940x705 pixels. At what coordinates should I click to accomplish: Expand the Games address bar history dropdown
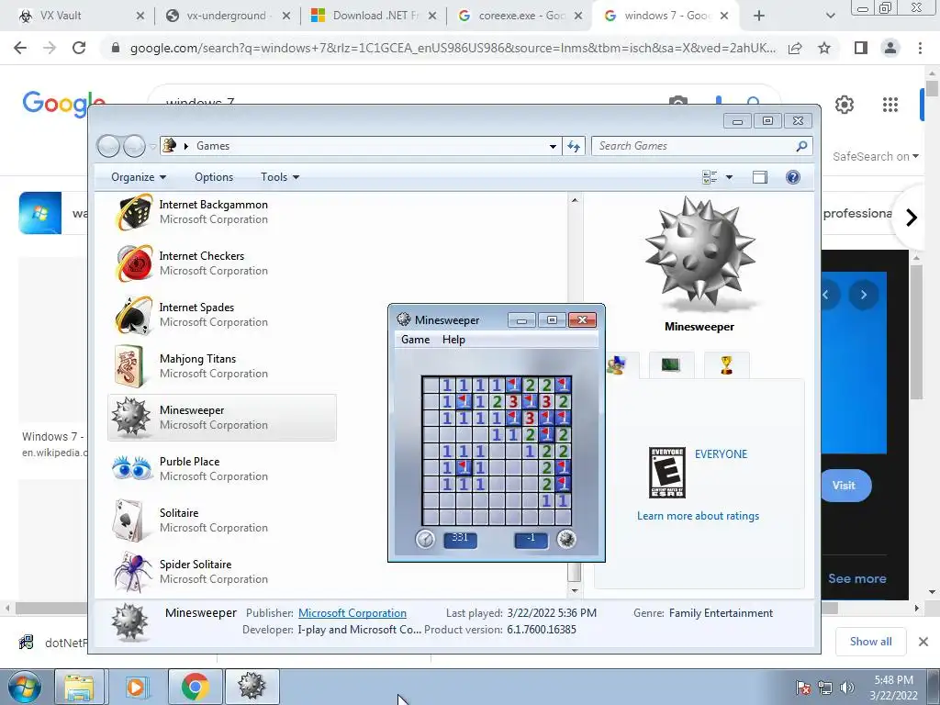[553, 146]
